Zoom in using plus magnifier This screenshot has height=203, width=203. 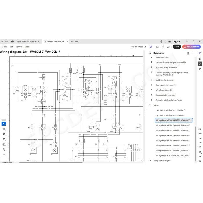tap(200, 157)
